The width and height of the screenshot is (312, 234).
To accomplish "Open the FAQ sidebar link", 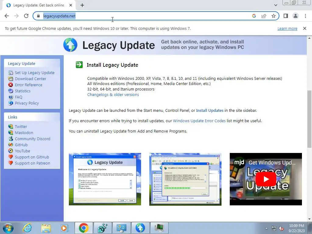I will tap(19, 97).
